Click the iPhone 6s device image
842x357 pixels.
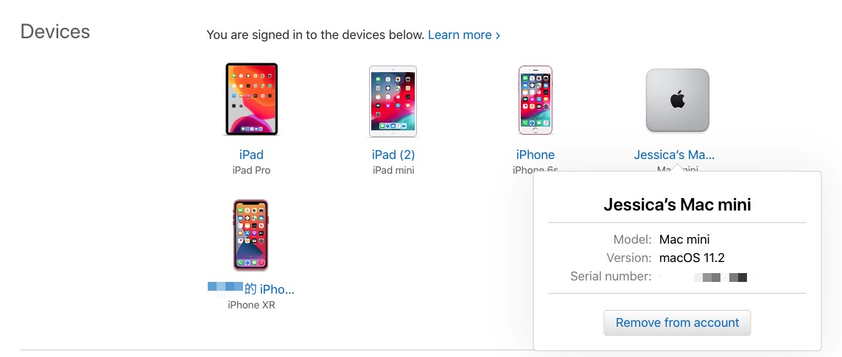click(x=536, y=100)
